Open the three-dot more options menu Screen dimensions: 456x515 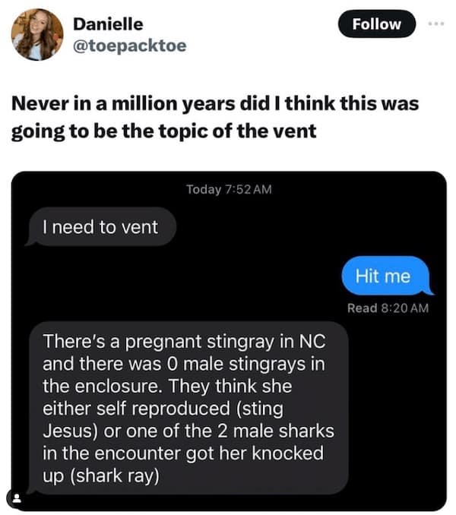pos(434,23)
